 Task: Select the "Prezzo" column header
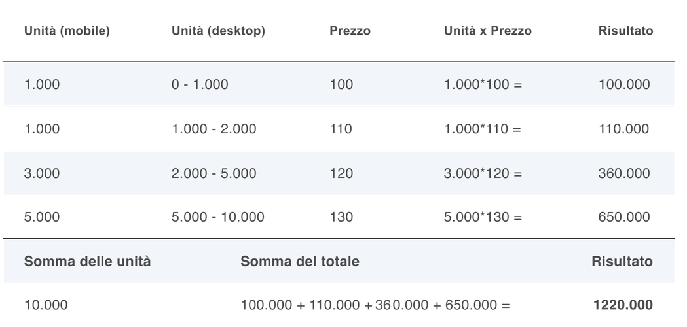pos(350,31)
